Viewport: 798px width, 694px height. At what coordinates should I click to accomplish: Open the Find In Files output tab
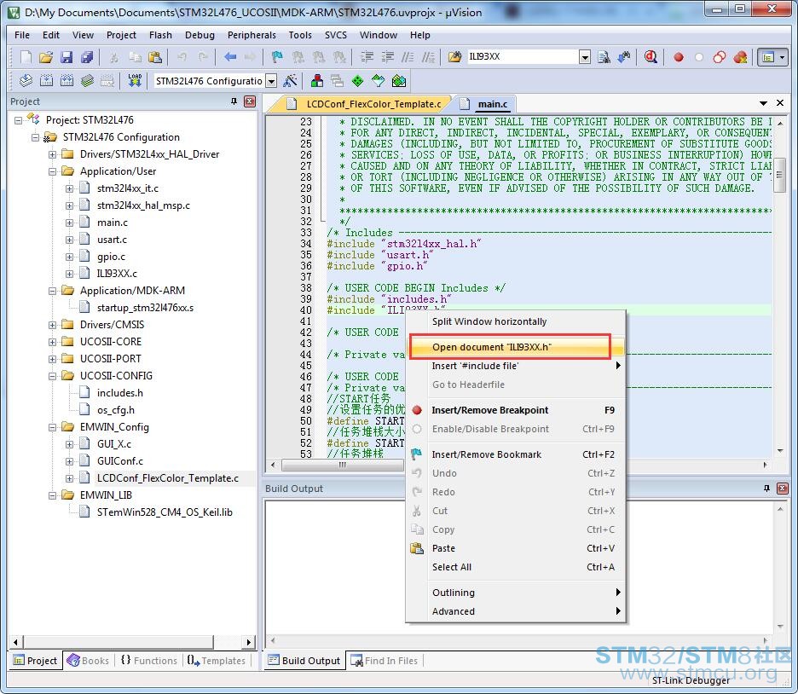tap(385, 661)
